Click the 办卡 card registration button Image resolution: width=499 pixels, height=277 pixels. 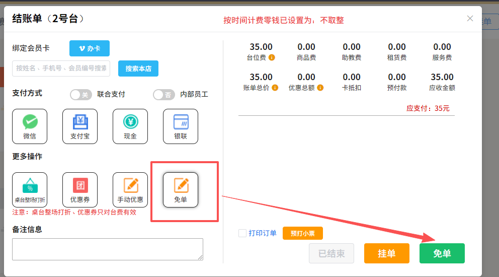point(90,48)
